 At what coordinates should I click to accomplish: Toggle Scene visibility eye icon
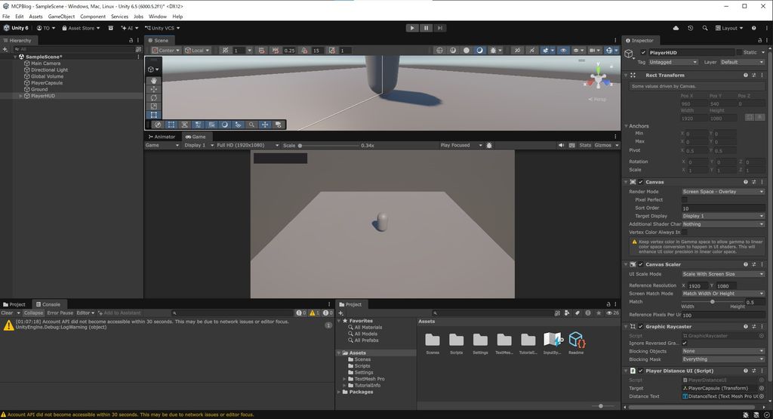click(x=563, y=51)
